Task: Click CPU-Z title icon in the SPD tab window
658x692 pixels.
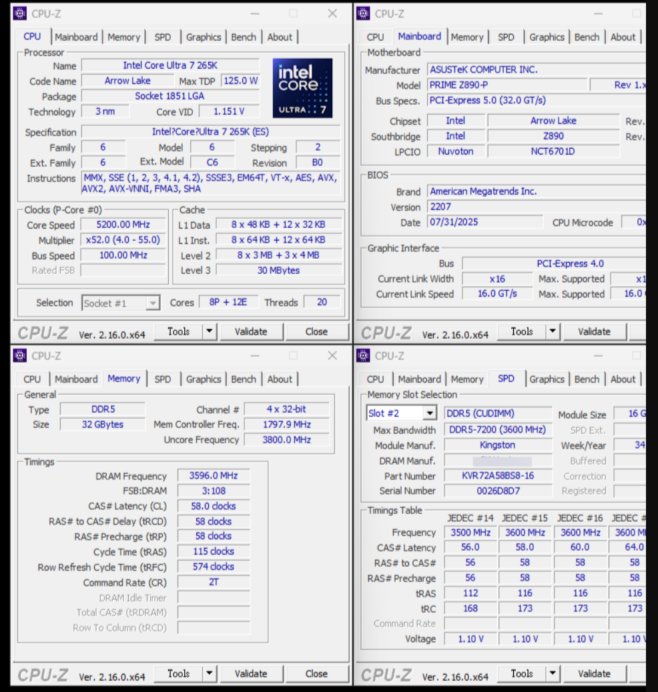Action: (363, 355)
